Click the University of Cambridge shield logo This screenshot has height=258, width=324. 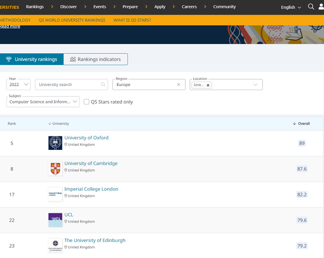pos(55,169)
